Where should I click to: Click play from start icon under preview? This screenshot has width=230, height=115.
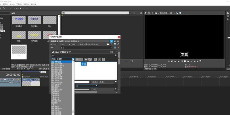pyautogui.click(x=175, y=61)
